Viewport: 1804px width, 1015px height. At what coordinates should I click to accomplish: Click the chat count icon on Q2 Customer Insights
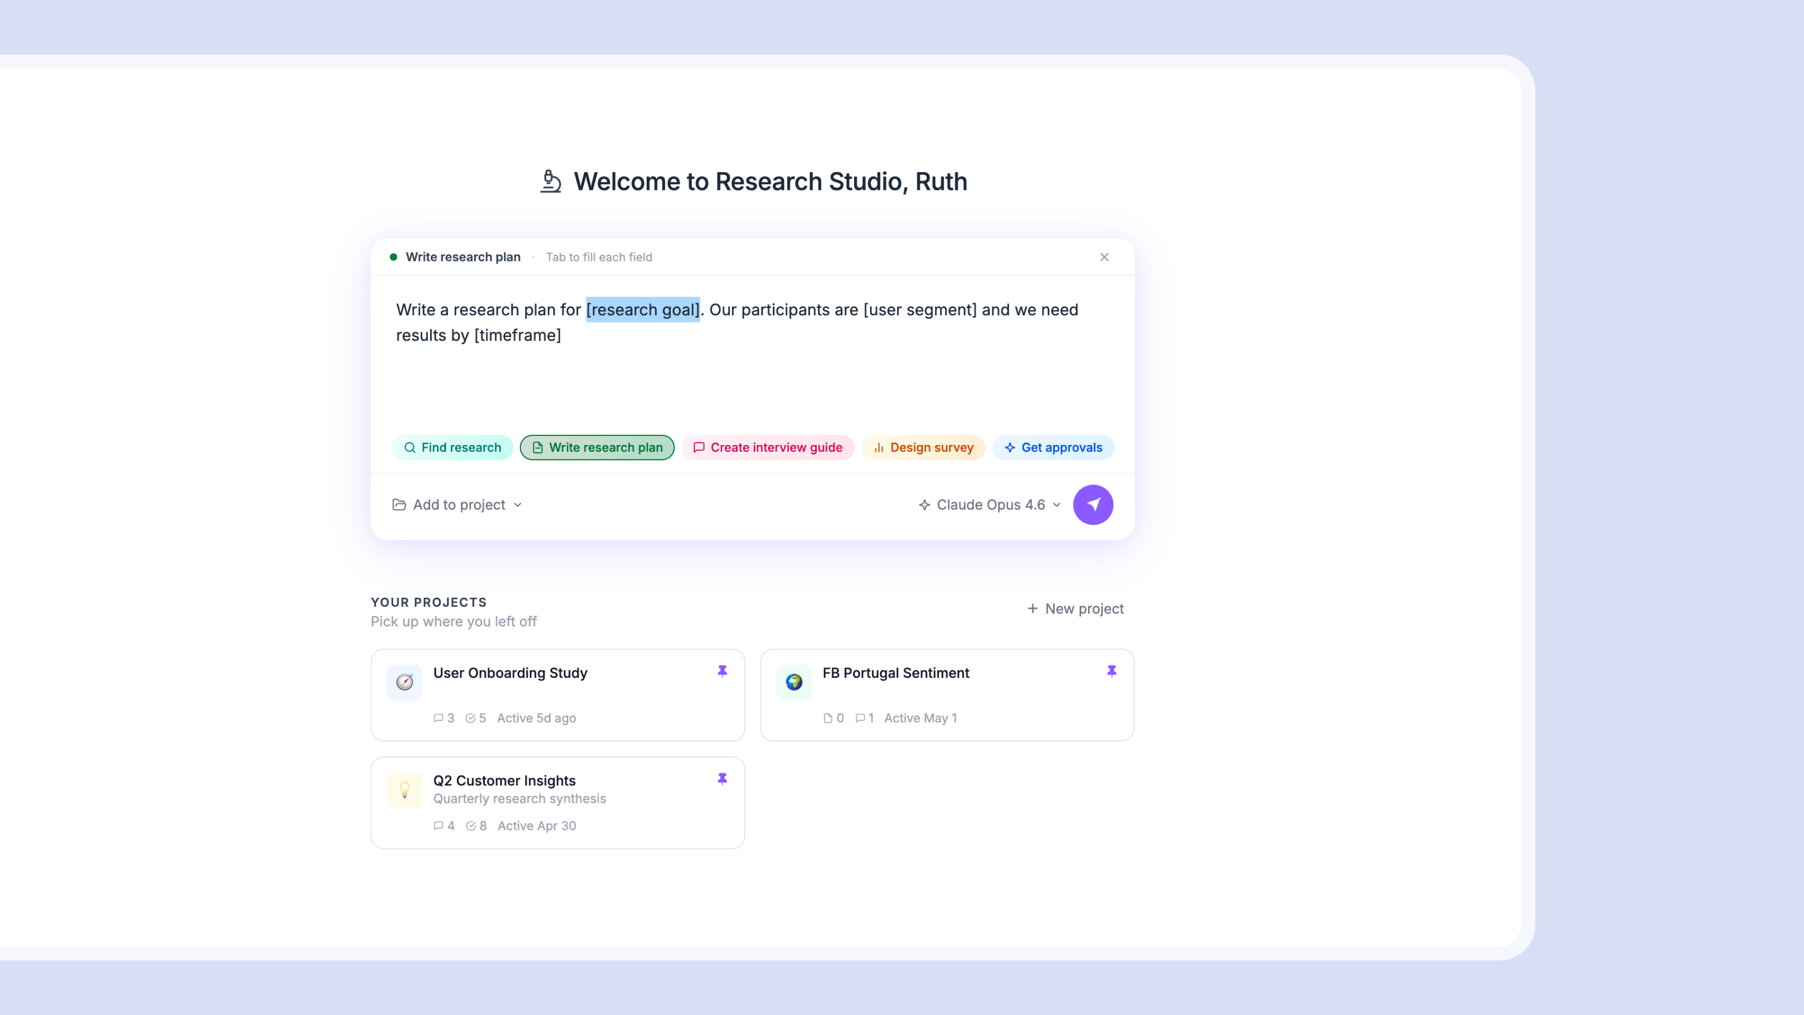(x=439, y=826)
